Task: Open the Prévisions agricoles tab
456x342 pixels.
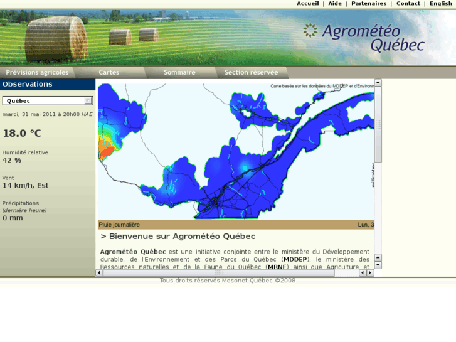Action: [x=37, y=72]
